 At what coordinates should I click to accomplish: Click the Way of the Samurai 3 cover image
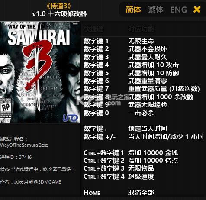point(40,72)
